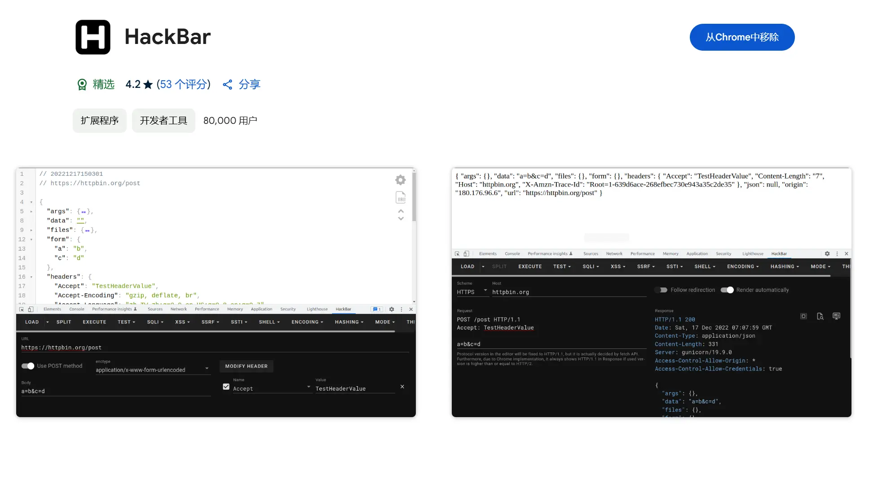Click the flask icon beside Performance insights, left screenshot
This screenshot has height=479, width=869.
(135, 309)
